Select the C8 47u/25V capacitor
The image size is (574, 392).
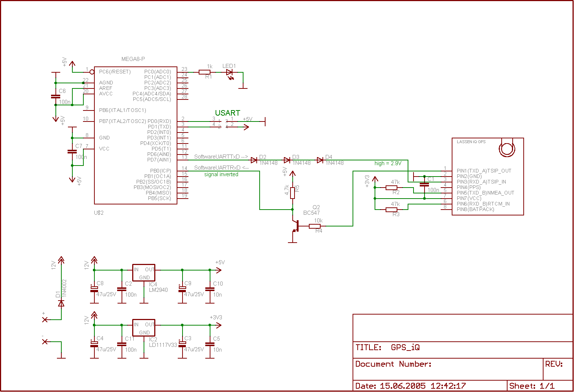[x=94, y=290]
